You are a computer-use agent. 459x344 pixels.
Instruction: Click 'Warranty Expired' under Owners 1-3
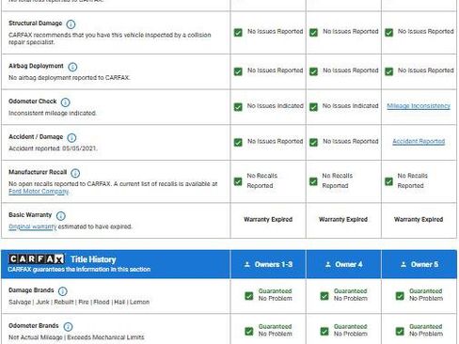click(x=268, y=219)
